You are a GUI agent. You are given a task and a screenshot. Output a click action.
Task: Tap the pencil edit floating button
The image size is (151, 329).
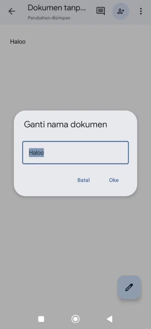point(129,287)
